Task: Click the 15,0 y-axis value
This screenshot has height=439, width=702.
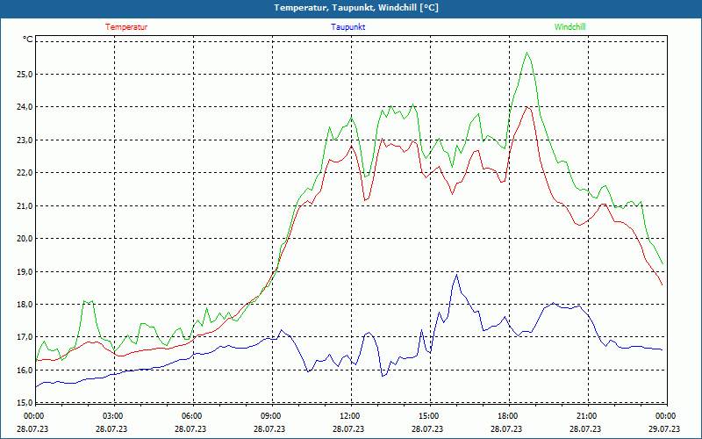Action: (x=25, y=402)
